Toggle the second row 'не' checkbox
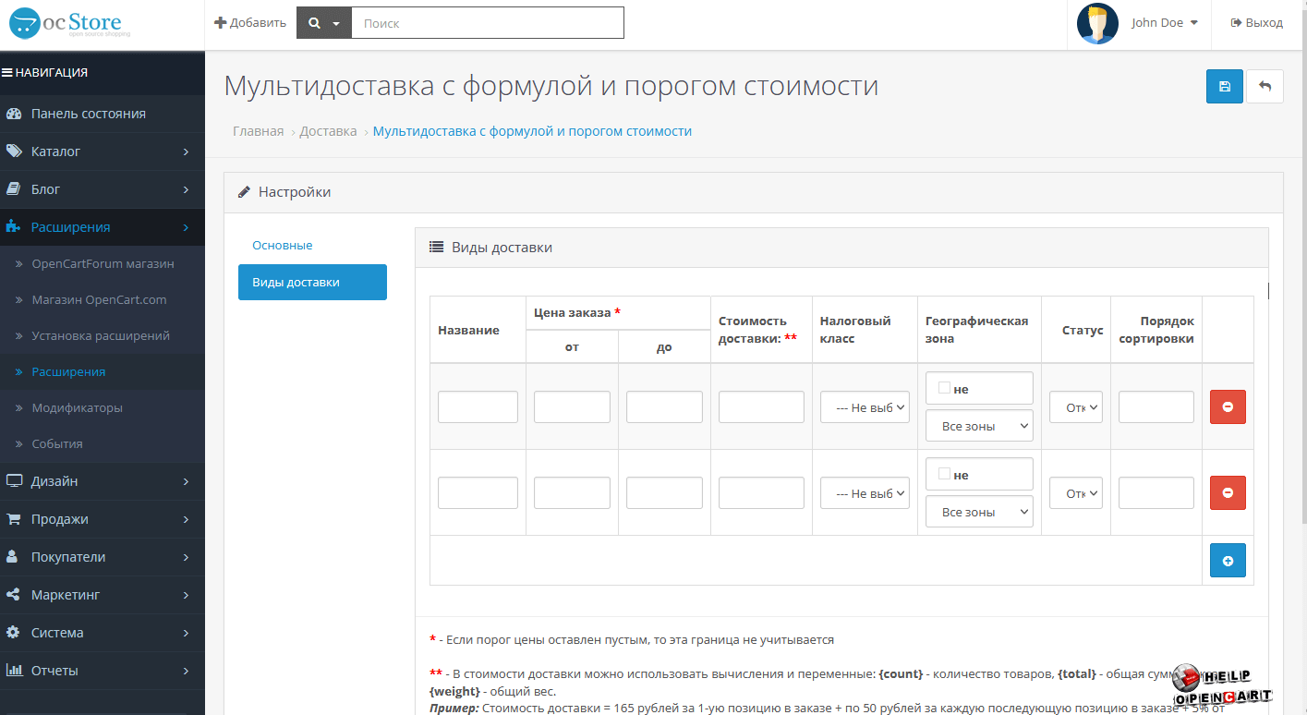Image resolution: width=1307 pixels, height=715 pixels. click(944, 473)
